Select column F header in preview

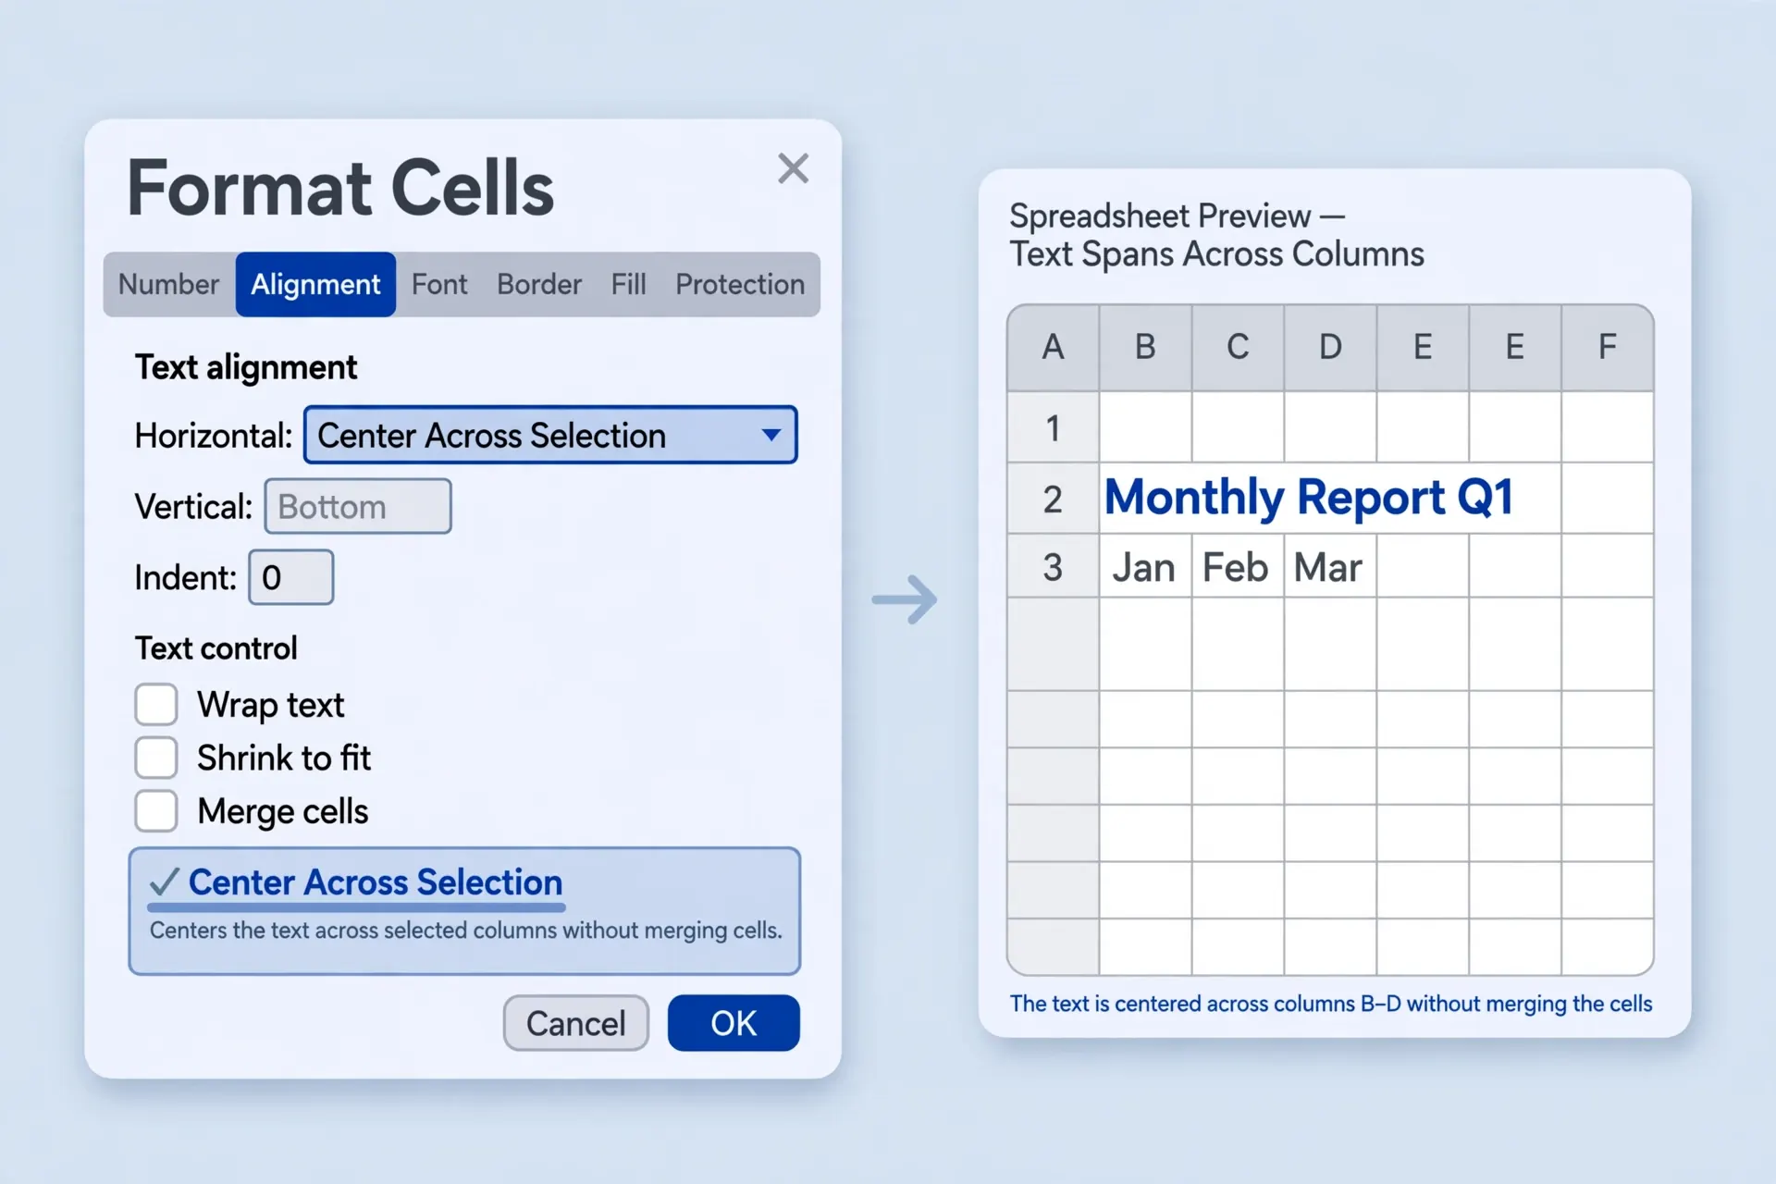pos(1608,348)
